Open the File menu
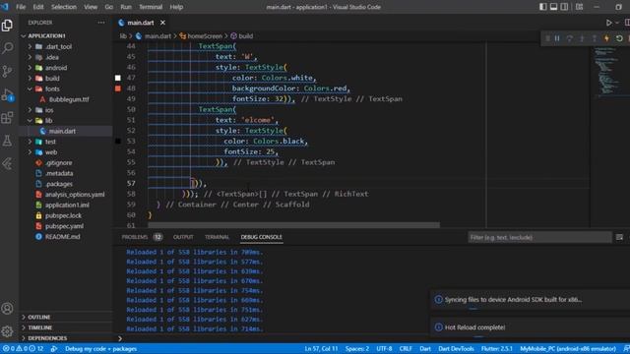The width and height of the screenshot is (630, 354). pyautogui.click(x=21, y=7)
